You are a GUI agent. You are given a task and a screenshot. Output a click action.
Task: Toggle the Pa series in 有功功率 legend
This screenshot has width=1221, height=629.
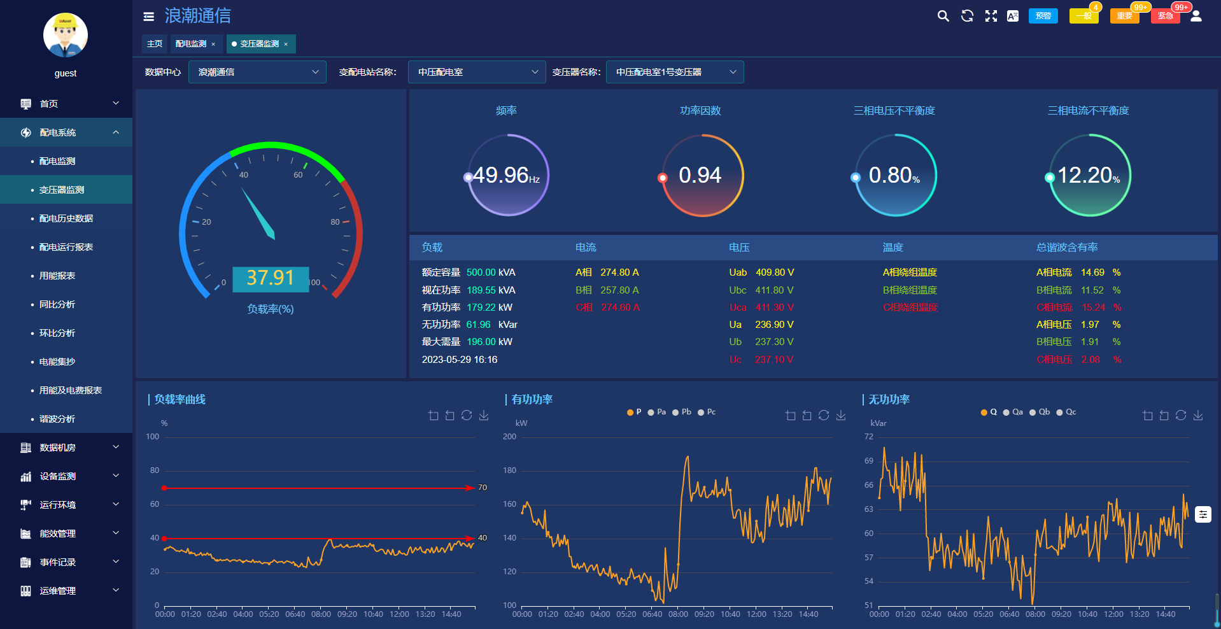657,413
